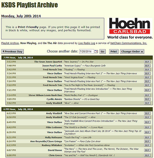154x158 pixels.
Task: Buy Cyrille Aimée 'Bamboo Shoots' track
Action: coord(147,99)
